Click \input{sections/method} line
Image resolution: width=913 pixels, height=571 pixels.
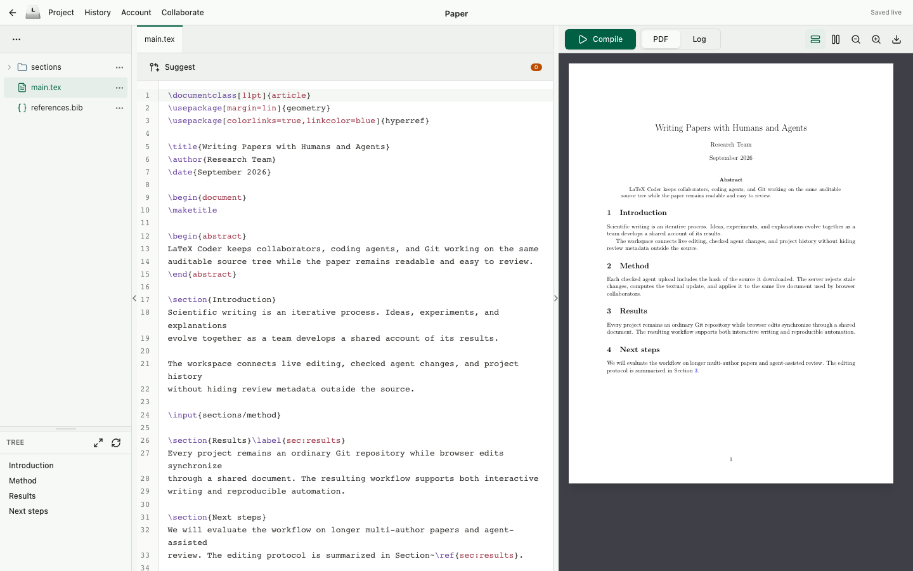click(x=224, y=415)
